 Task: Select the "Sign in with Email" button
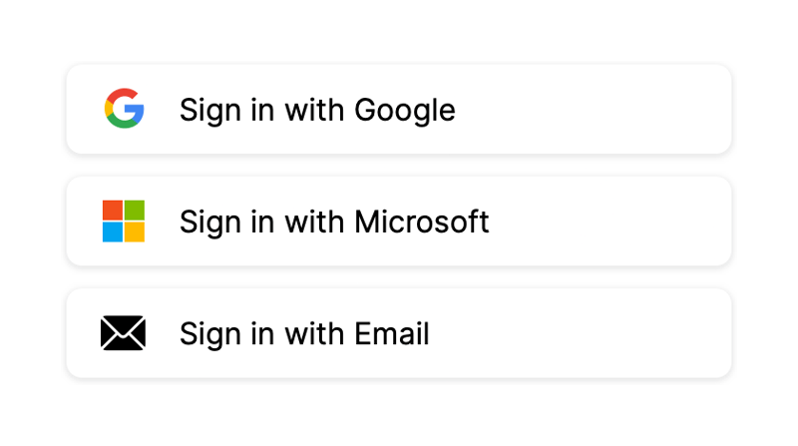pyautogui.click(x=399, y=333)
